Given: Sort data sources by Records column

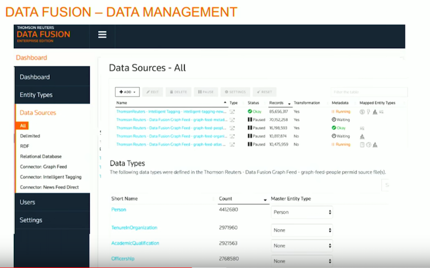Looking at the screenshot, I should coord(280,103).
